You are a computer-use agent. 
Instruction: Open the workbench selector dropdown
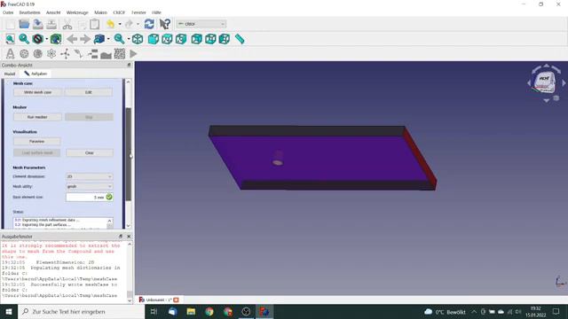(201, 24)
